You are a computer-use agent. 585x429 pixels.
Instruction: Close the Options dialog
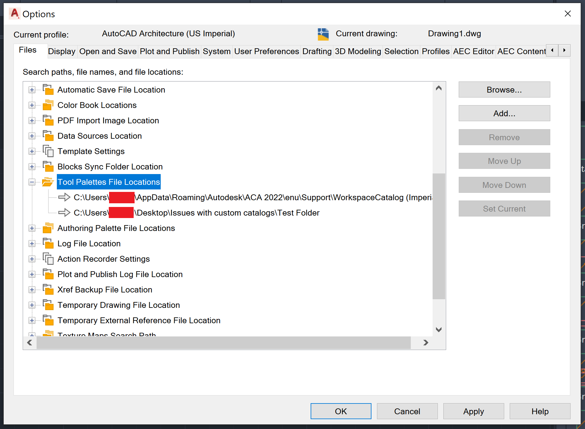(x=567, y=14)
